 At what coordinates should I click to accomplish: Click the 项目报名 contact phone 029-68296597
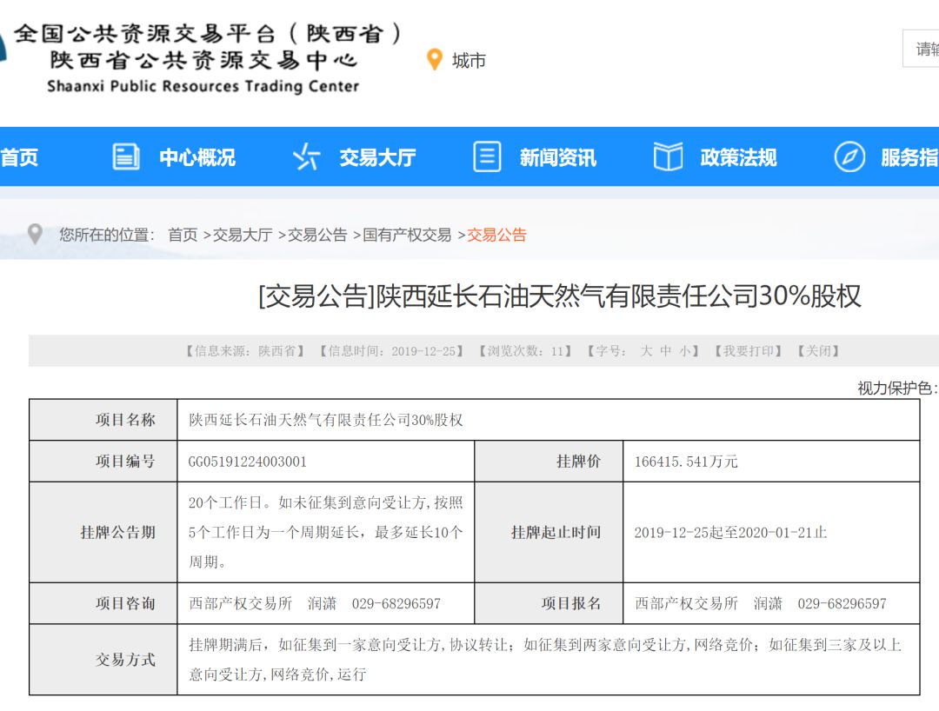pos(842,603)
